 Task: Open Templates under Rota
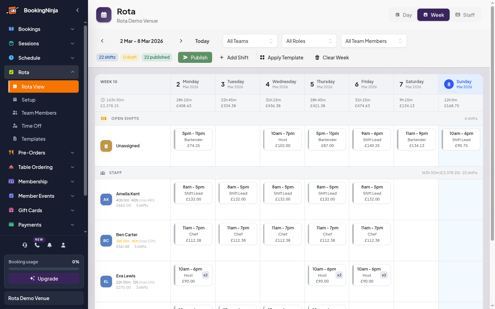pos(43,139)
